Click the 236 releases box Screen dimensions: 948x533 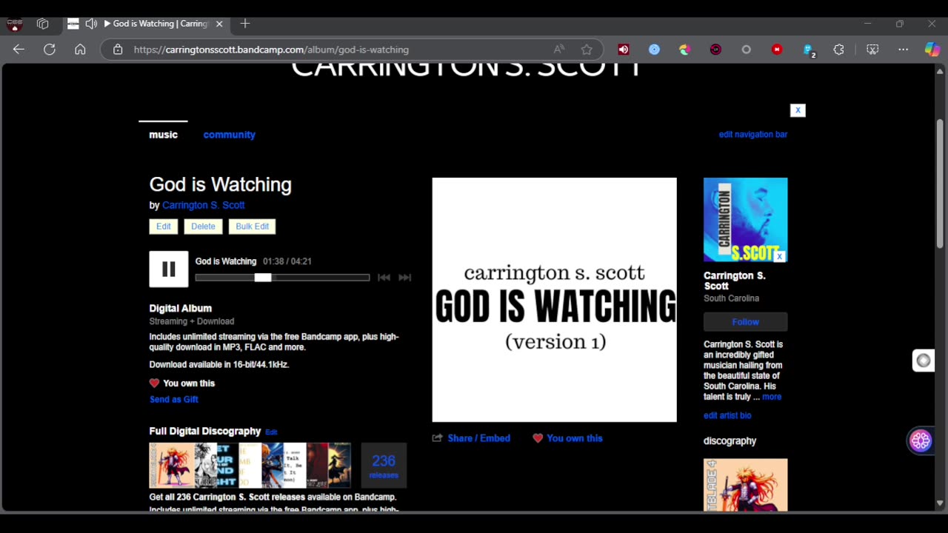[384, 466]
